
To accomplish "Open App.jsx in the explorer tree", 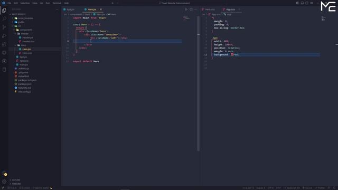I will point(23,57).
